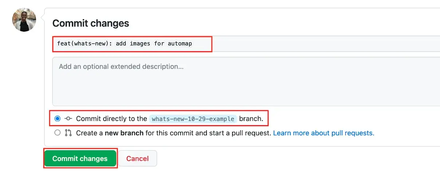This screenshot has height=175, width=440.
Task: Click the bold 'new branch' label text
Action: (124, 133)
